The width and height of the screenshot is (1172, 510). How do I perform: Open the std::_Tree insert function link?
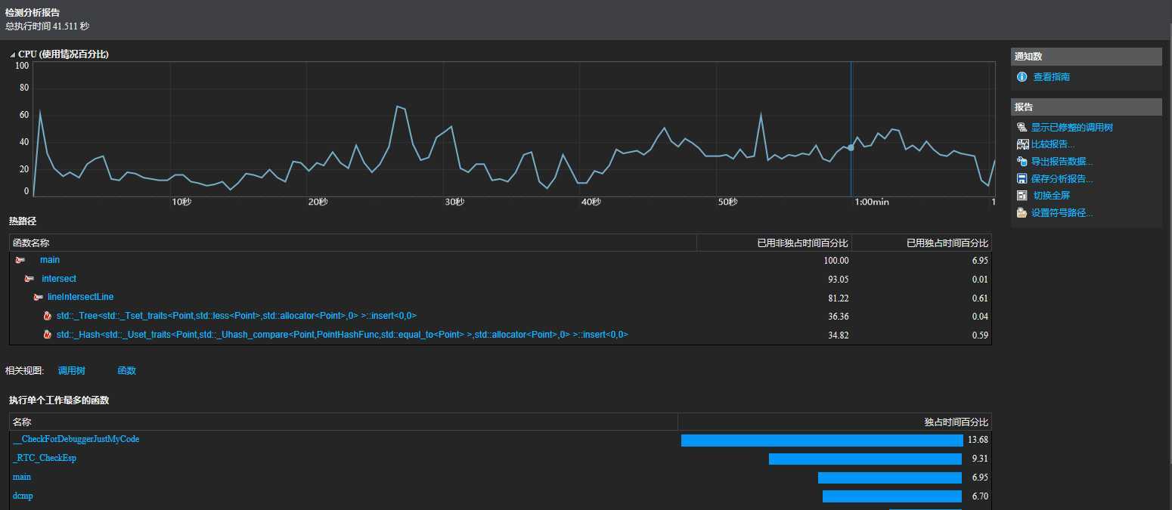click(x=237, y=316)
